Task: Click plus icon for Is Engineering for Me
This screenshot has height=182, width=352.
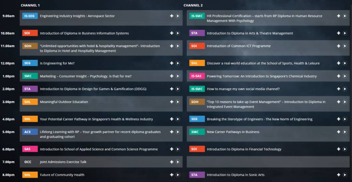Action: coord(172,63)
